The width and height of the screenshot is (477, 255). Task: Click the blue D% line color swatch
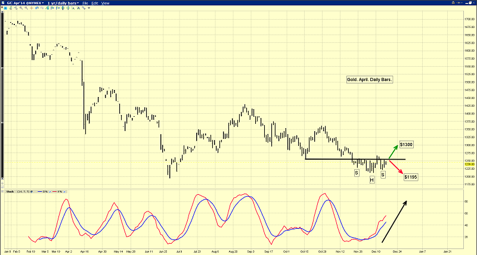pos(40,191)
